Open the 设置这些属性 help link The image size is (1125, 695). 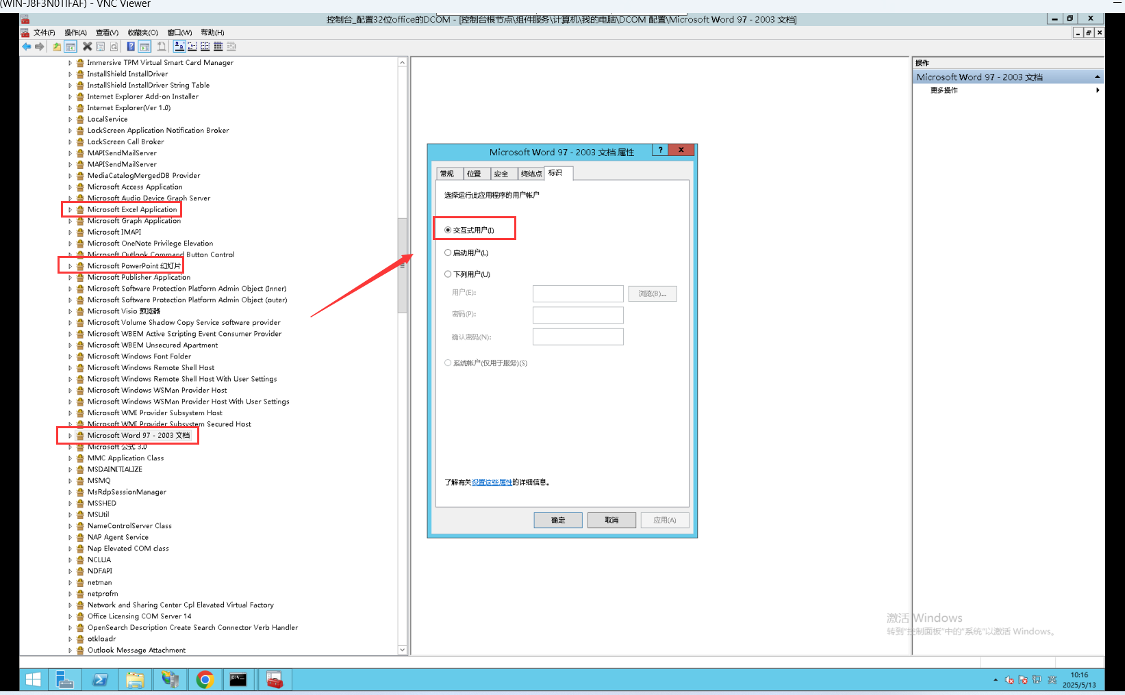coord(492,482)
